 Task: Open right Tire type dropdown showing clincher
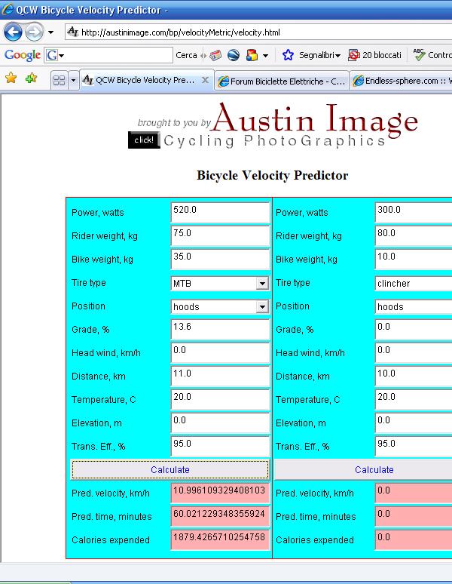[x=414, y=284]
